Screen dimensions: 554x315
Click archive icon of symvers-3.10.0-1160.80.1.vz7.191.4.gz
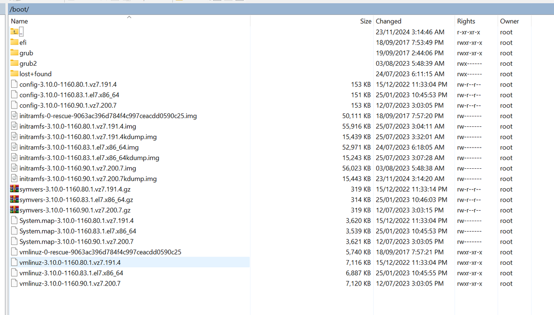click(14, 189)
